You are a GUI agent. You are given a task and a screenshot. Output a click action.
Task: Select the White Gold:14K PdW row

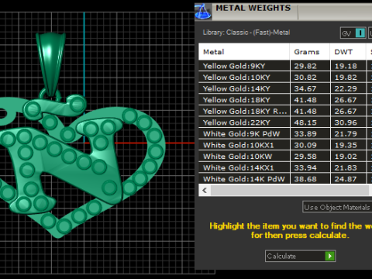(285, 179)
